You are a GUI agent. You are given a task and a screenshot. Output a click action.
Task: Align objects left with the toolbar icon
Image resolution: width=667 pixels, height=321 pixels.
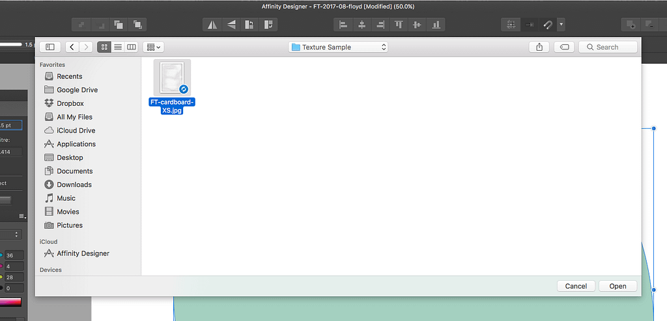[343, 25]
